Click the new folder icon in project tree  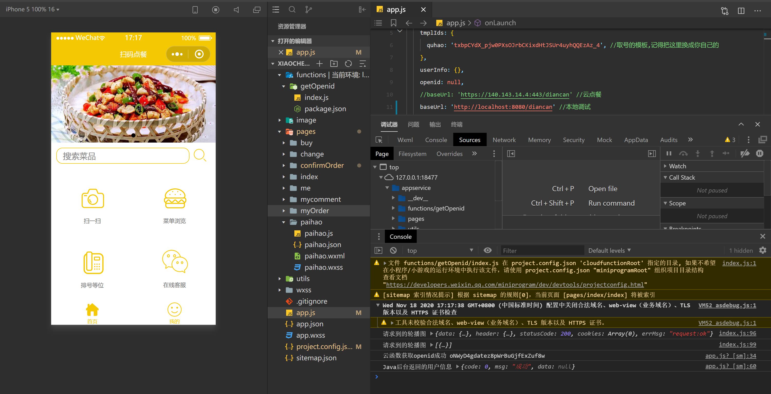click(334, 64)
